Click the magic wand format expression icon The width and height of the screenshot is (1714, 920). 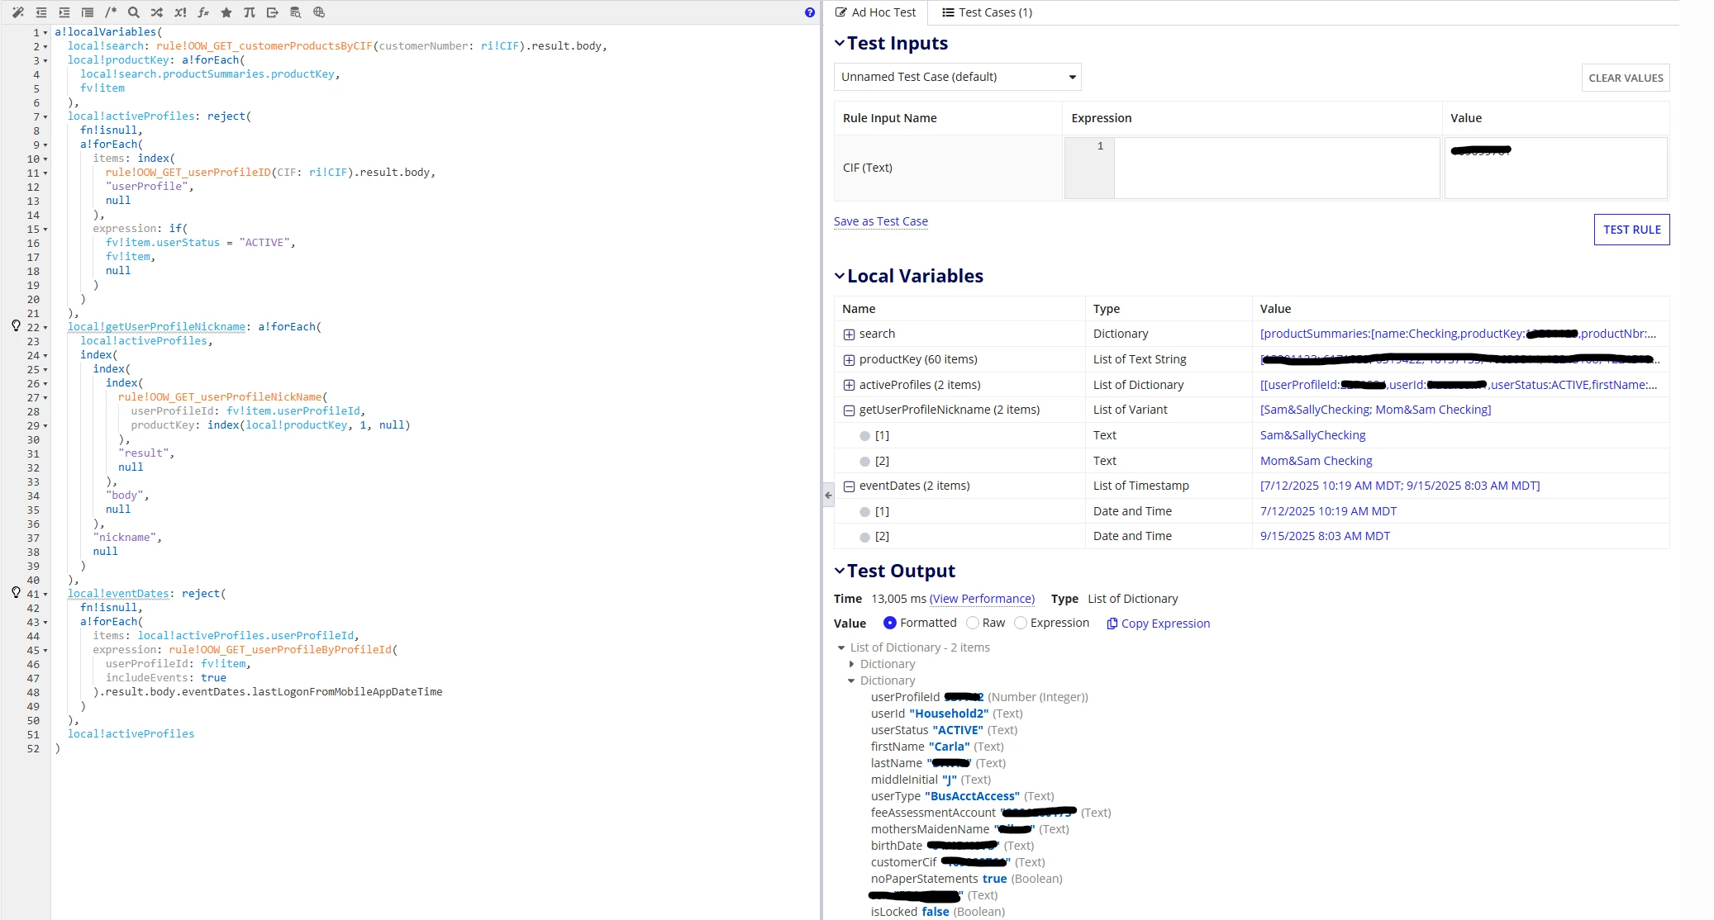pyautogui.click(x=18, y=12)
